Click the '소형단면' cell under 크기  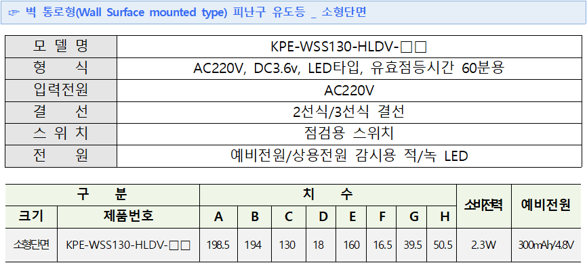[x=31, y=245]
